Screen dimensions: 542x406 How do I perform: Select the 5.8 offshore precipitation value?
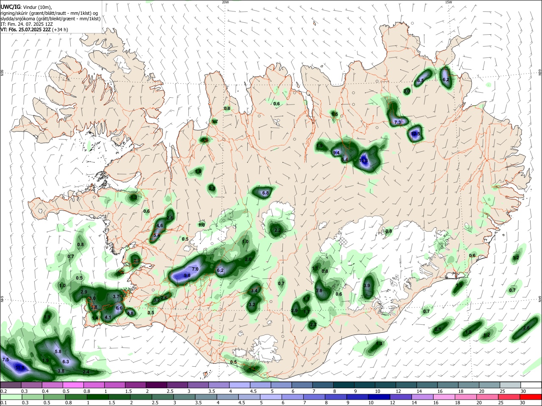[x=58, y=351]
